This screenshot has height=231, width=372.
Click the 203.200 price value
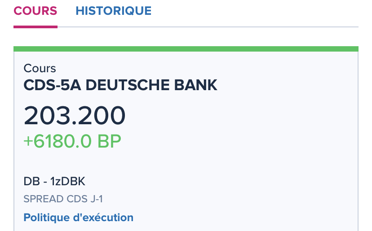point(75,115)
